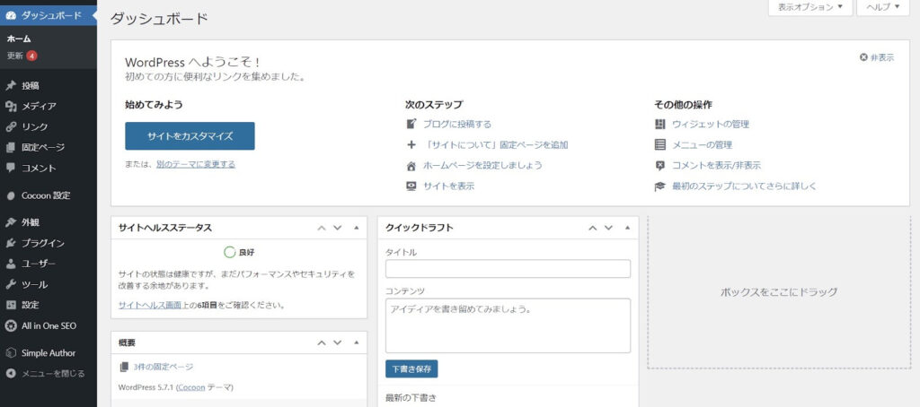Collapse the サイトヘルスステータス panel with triangle toggle
920x407 pixels.
pyautogui.click(x=357, y=228)
